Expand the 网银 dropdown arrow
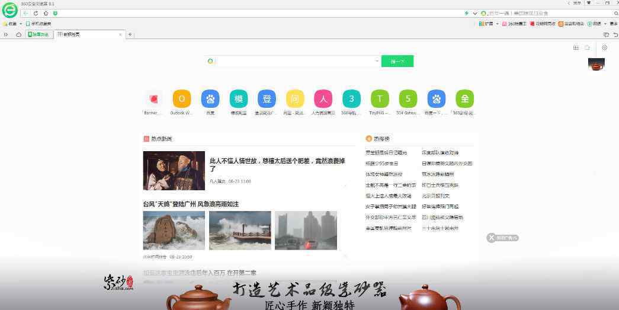619x310 pixels. (x=605, y=24)
